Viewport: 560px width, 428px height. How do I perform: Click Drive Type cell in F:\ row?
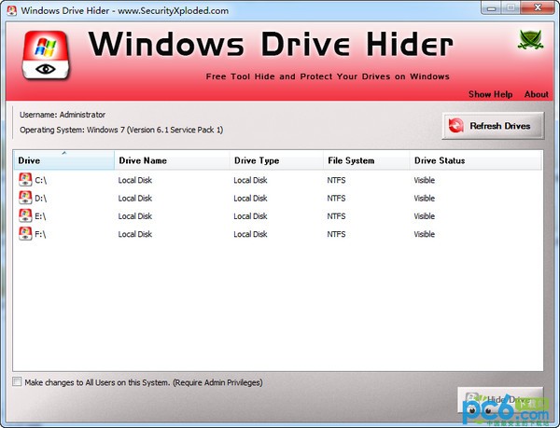[250, 234]
